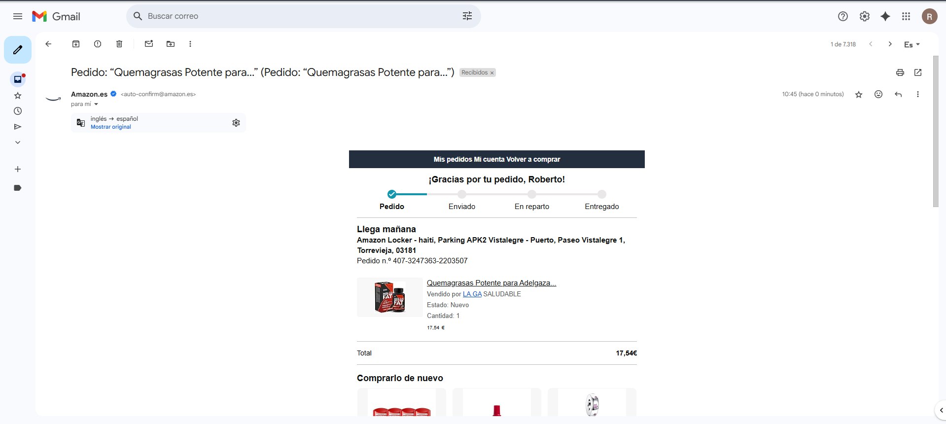Click the magnifying glass search icon
This screenshot has width=946, height=424.
[x=138, y=16]
